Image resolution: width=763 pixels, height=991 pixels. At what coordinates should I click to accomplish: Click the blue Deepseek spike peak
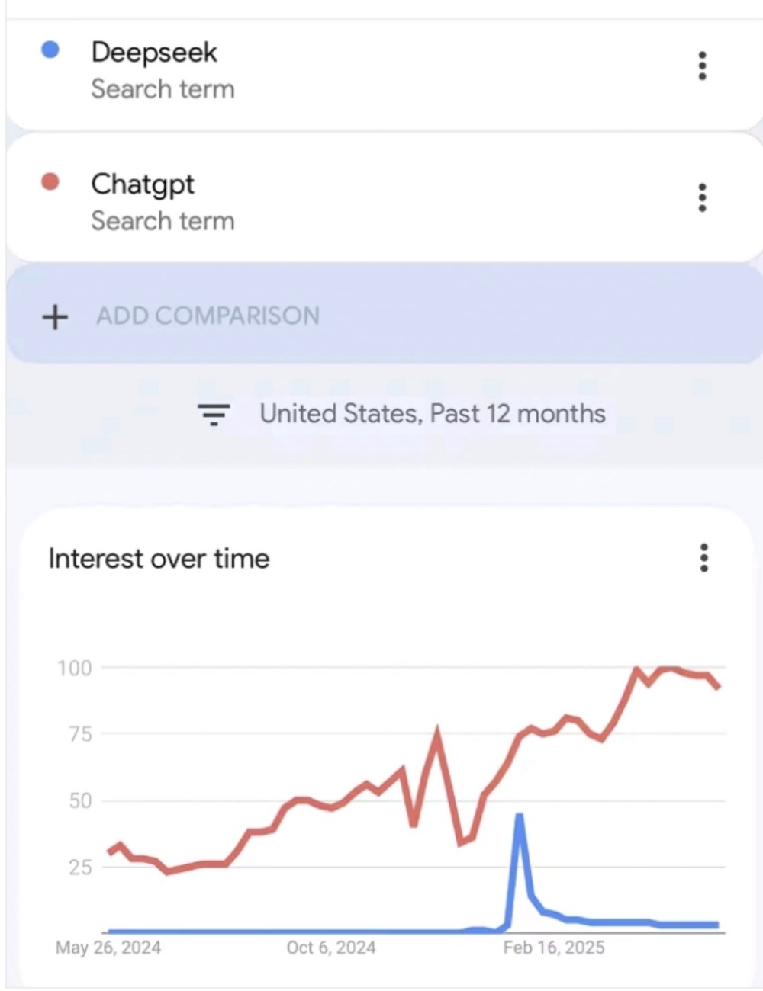click(519, 816)
